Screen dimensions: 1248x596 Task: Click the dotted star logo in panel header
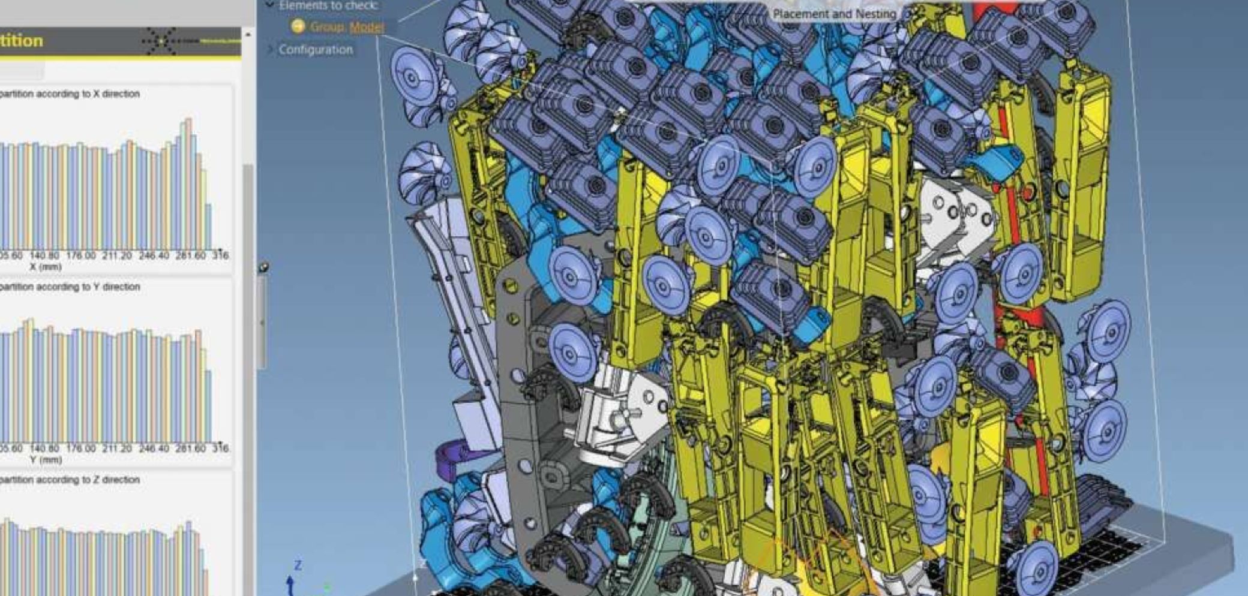click(x=161, y=41)
